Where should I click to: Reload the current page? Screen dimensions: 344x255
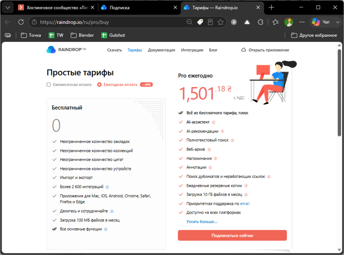tap(21, 22)
